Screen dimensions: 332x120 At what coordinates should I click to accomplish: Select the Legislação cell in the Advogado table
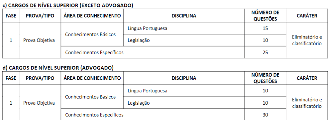(184, 103)
